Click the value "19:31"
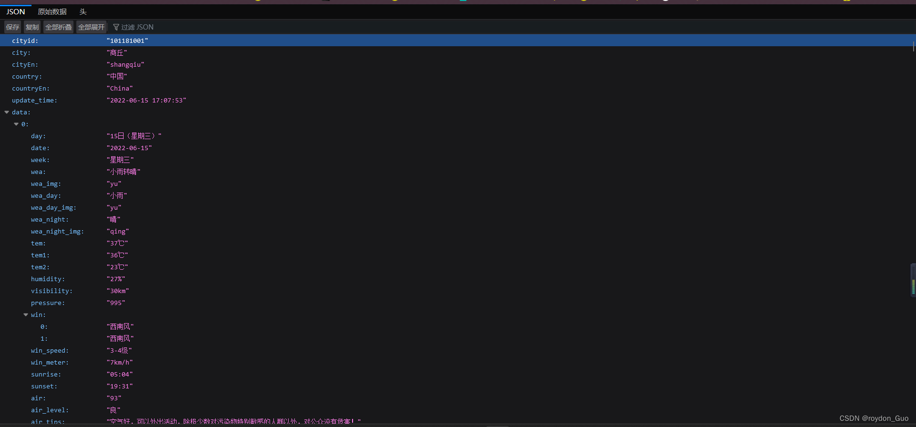Viewport: 916px width, 427px height. 120,386
